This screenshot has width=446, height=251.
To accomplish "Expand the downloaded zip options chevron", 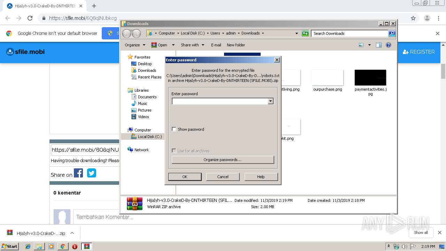I will pyautogui.click(x=72, y=233).
